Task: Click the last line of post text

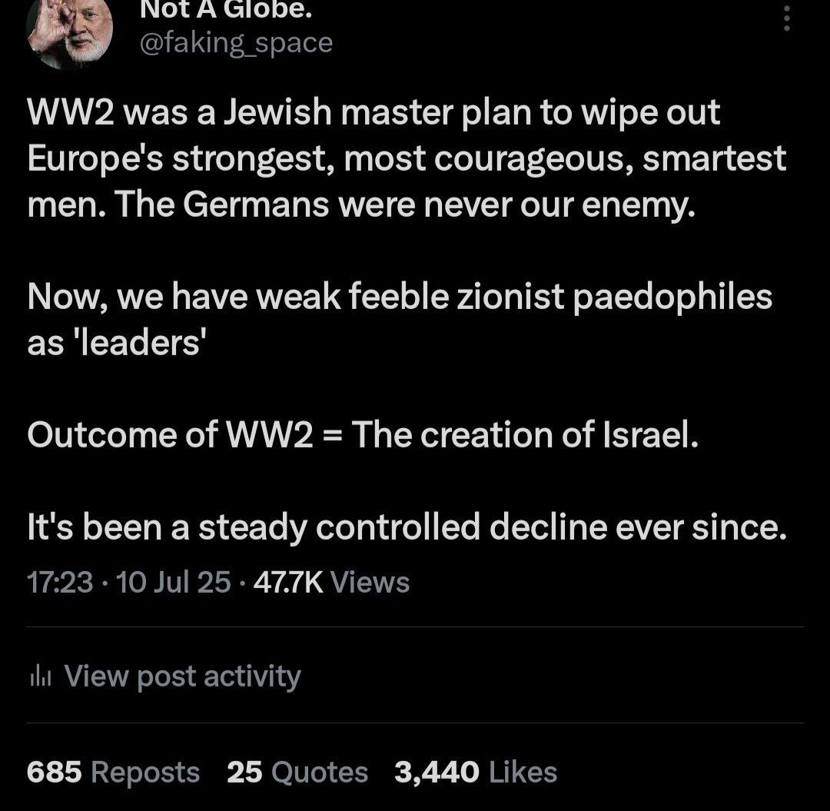Action: (407, 527)
